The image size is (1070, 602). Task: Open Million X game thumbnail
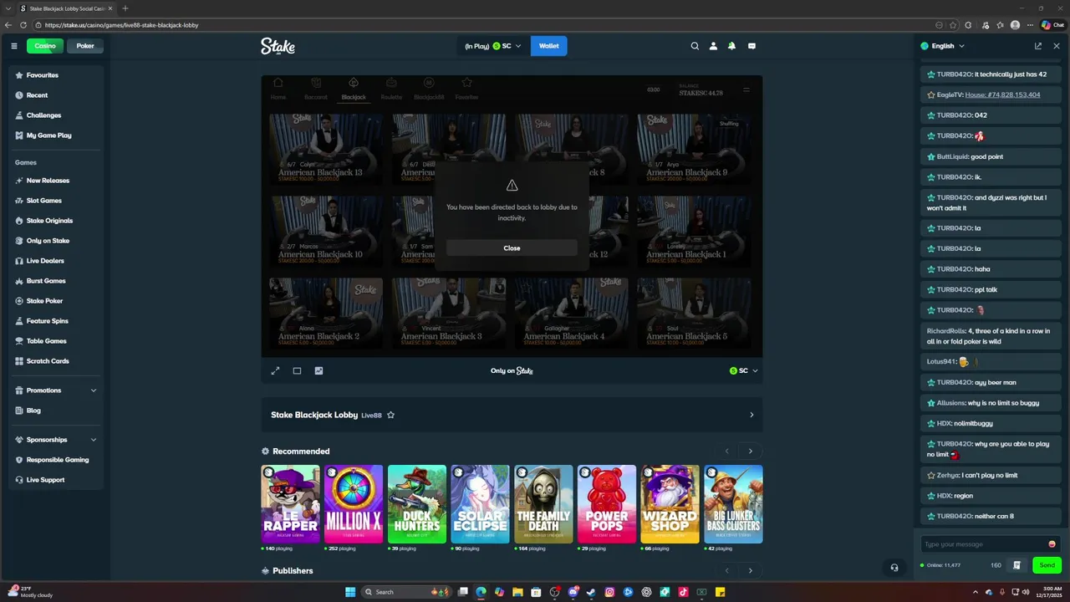click(354, 504)
